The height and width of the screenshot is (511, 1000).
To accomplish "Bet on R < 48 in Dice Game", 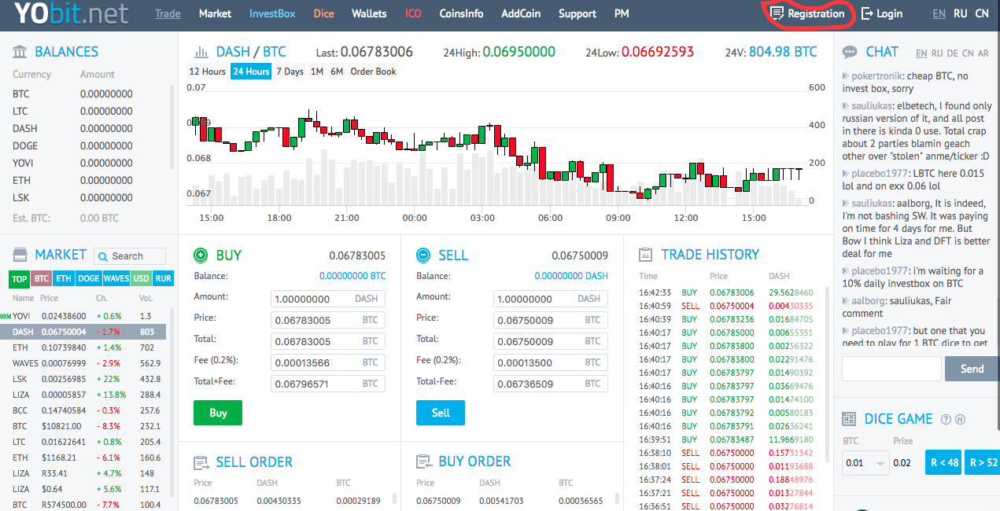I will 944,462.
